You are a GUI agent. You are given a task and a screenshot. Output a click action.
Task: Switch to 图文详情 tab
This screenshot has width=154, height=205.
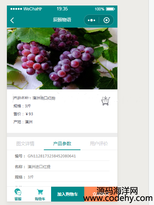(25, 144)
